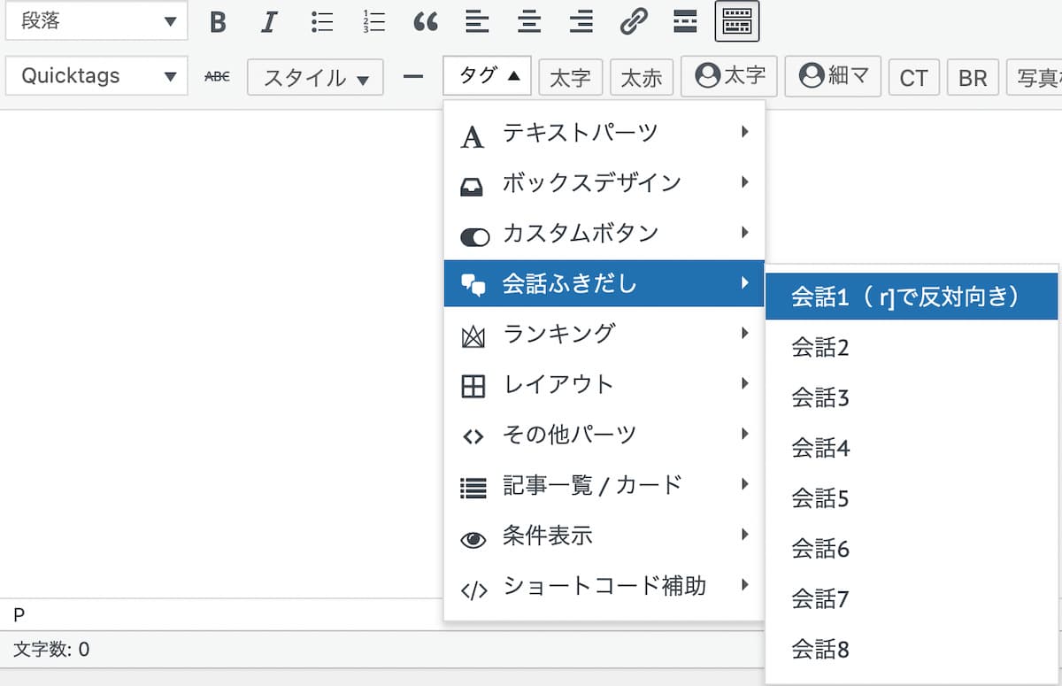The image size is (1062, 686).
Task: Select 会話8 from the submenu
Action: 912,651
